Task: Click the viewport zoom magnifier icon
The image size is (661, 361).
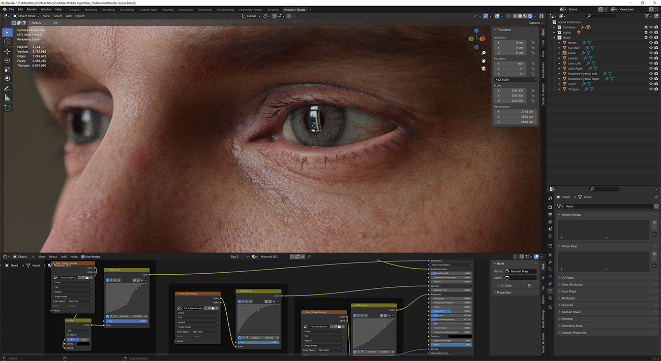Action: tap(484, 53)
